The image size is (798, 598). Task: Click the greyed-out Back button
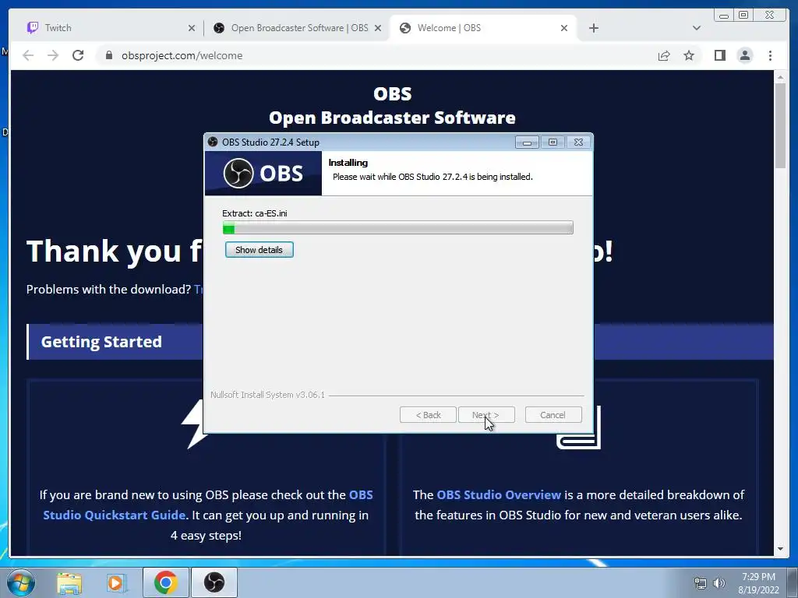[428, 415]
